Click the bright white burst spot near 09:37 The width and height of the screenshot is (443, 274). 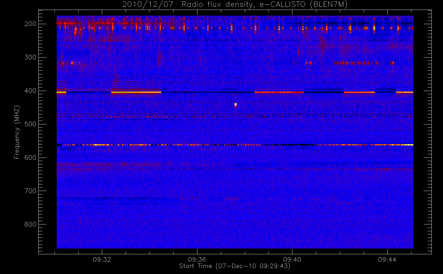pos(235,105)
